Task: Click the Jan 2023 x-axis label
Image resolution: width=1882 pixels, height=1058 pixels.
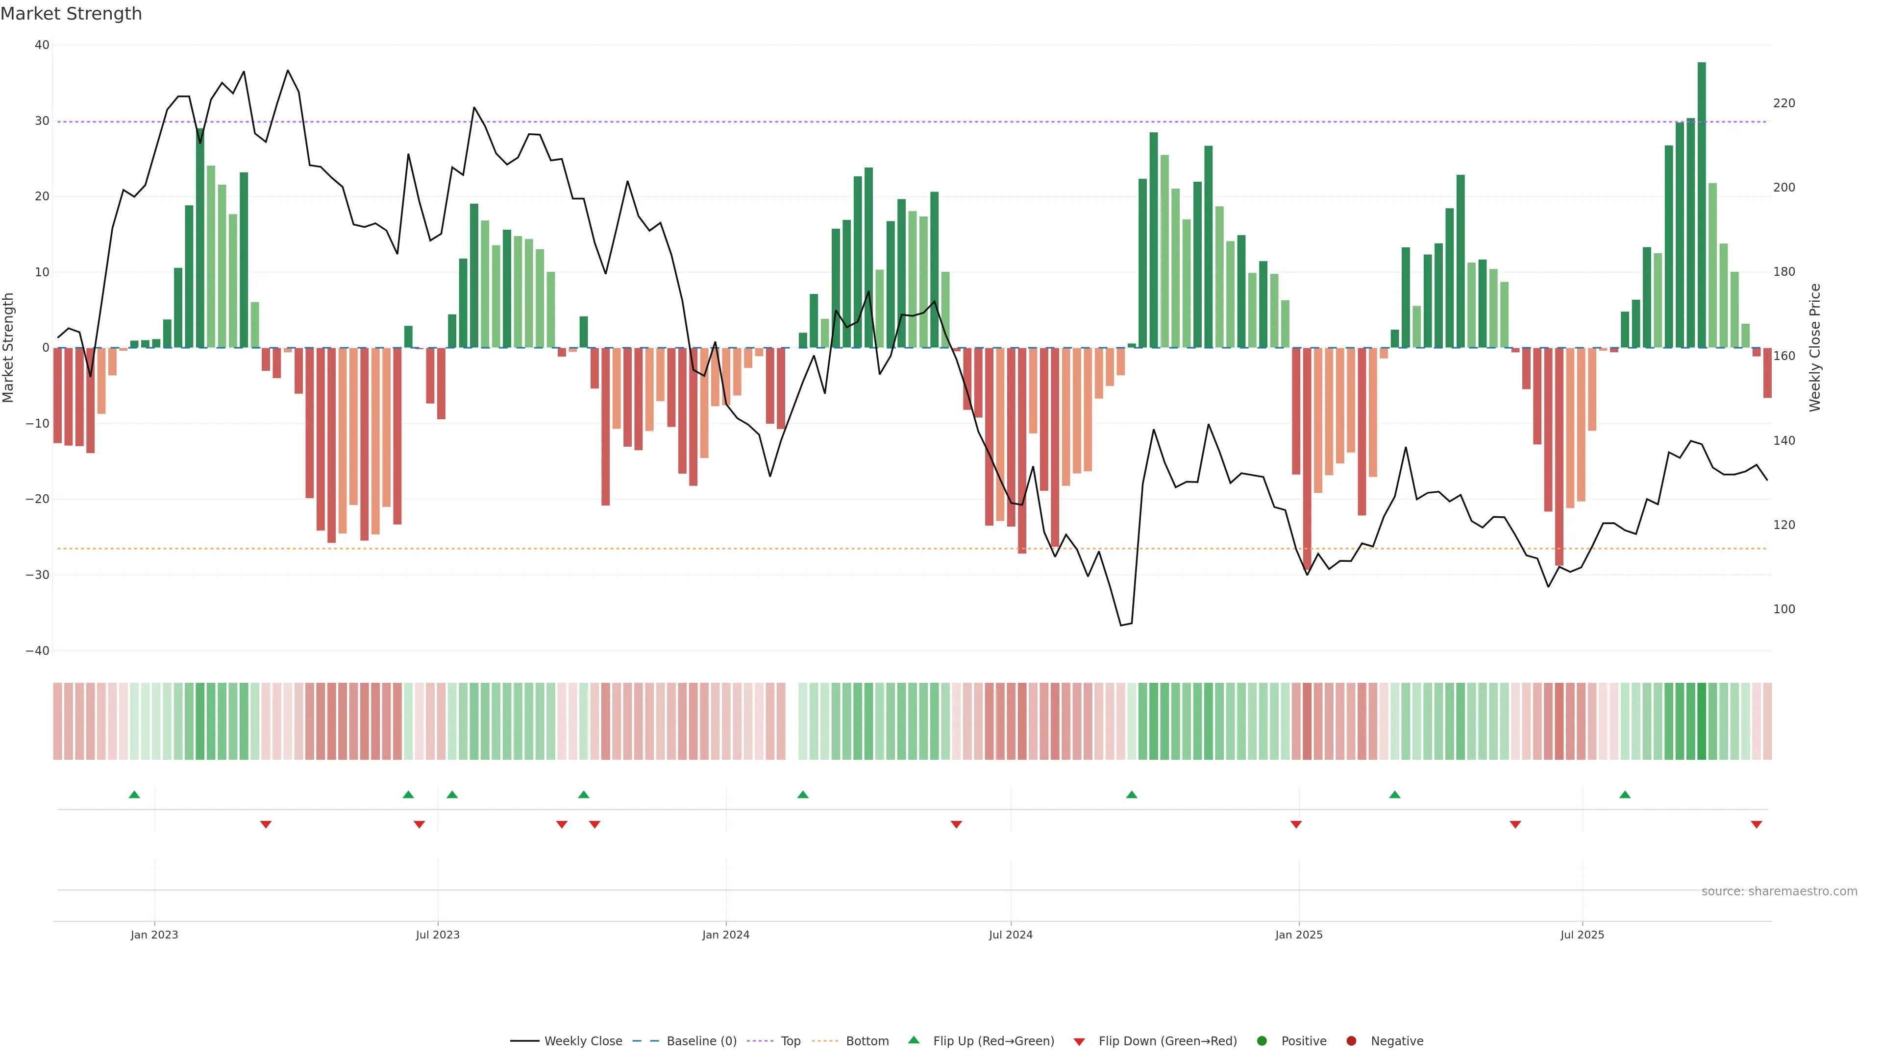Action: click(x=154, y=935)
